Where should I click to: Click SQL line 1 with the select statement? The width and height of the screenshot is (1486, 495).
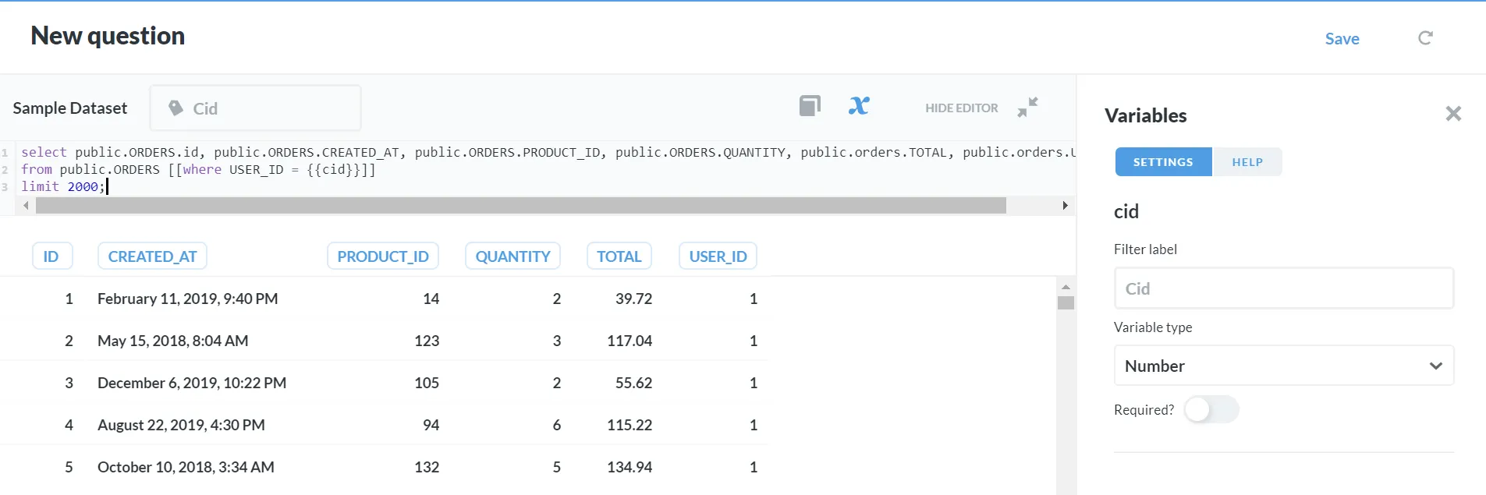coord(548,152)
